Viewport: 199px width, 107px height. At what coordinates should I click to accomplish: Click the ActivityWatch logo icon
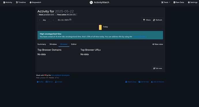point(91,2)
